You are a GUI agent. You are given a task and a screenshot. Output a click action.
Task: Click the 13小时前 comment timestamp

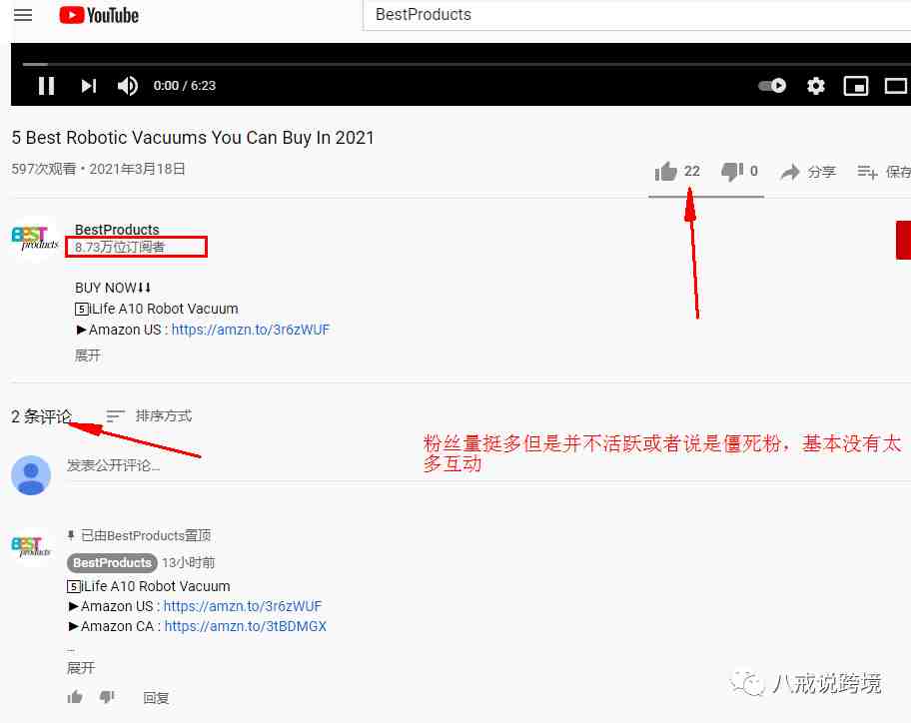click(x=188, y=562)
